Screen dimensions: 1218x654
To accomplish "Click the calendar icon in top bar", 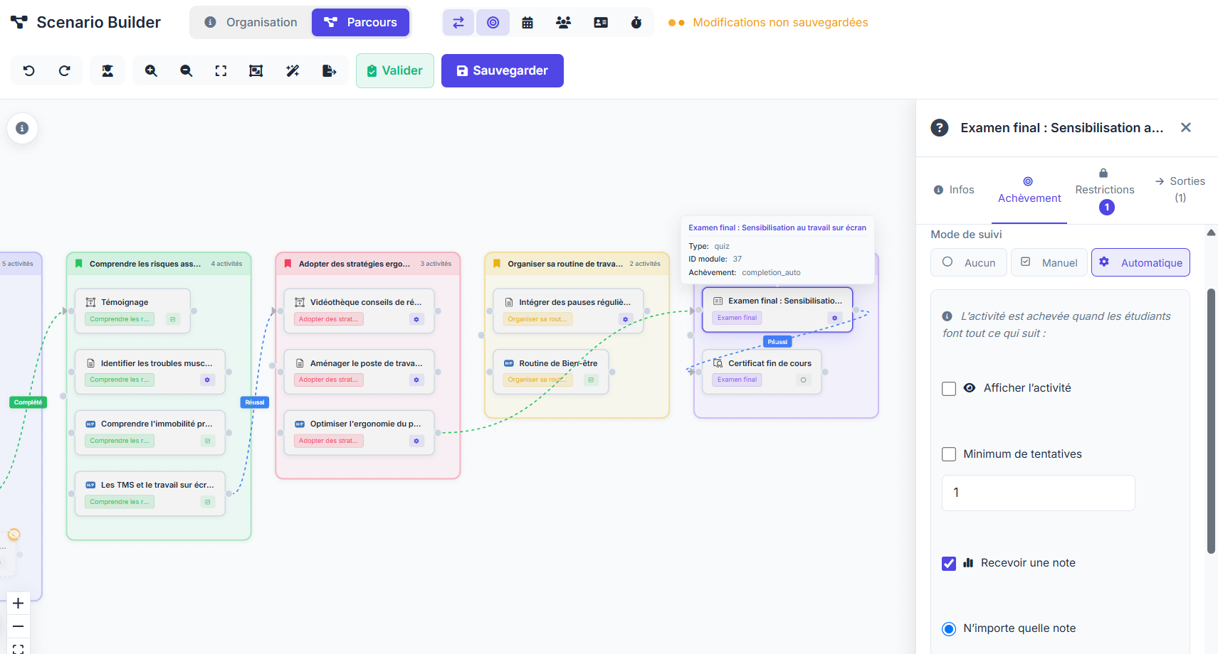I will [x=527, y=23].
